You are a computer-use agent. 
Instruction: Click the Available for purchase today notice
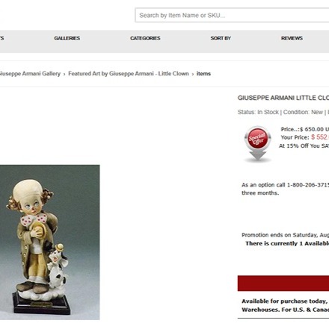tap(285, 305)
